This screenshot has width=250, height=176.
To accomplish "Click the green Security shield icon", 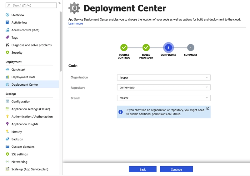I will 7,52.
